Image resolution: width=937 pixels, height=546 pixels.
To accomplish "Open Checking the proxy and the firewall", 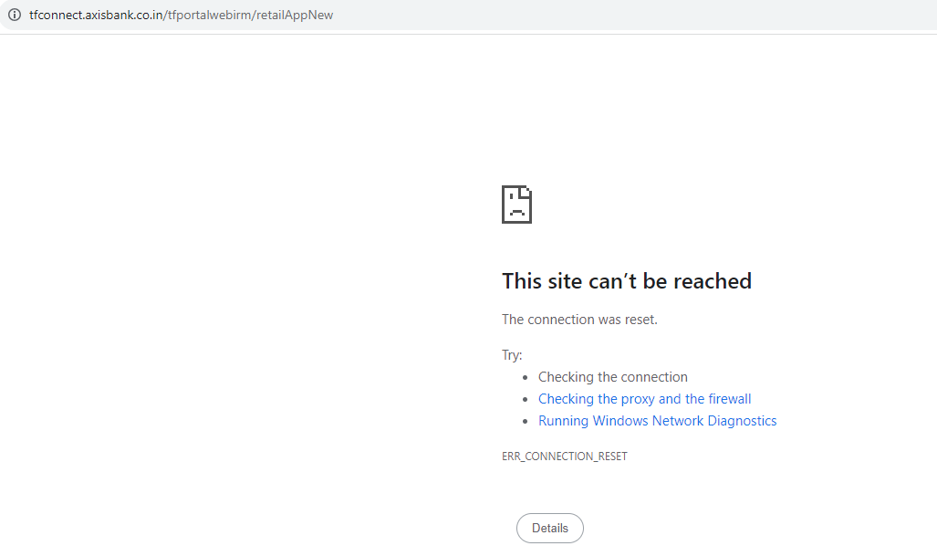I will (644, 399).
